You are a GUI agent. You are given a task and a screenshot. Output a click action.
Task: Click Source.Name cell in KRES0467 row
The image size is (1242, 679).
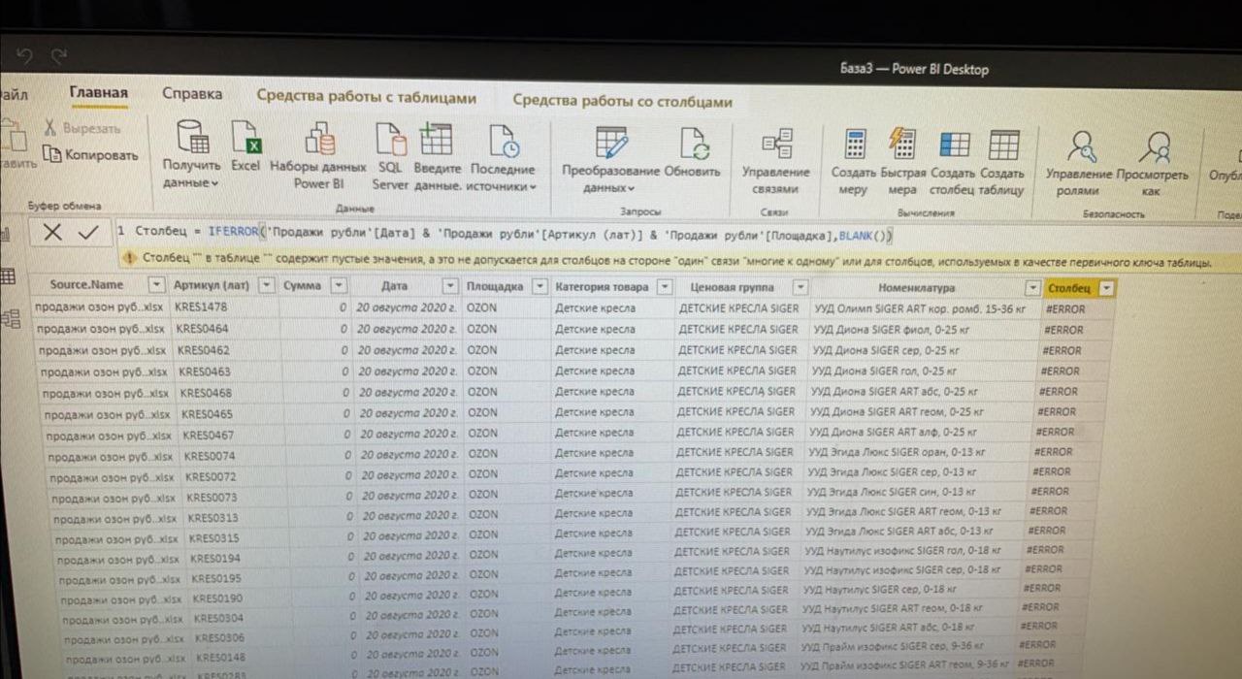(112, 436)
